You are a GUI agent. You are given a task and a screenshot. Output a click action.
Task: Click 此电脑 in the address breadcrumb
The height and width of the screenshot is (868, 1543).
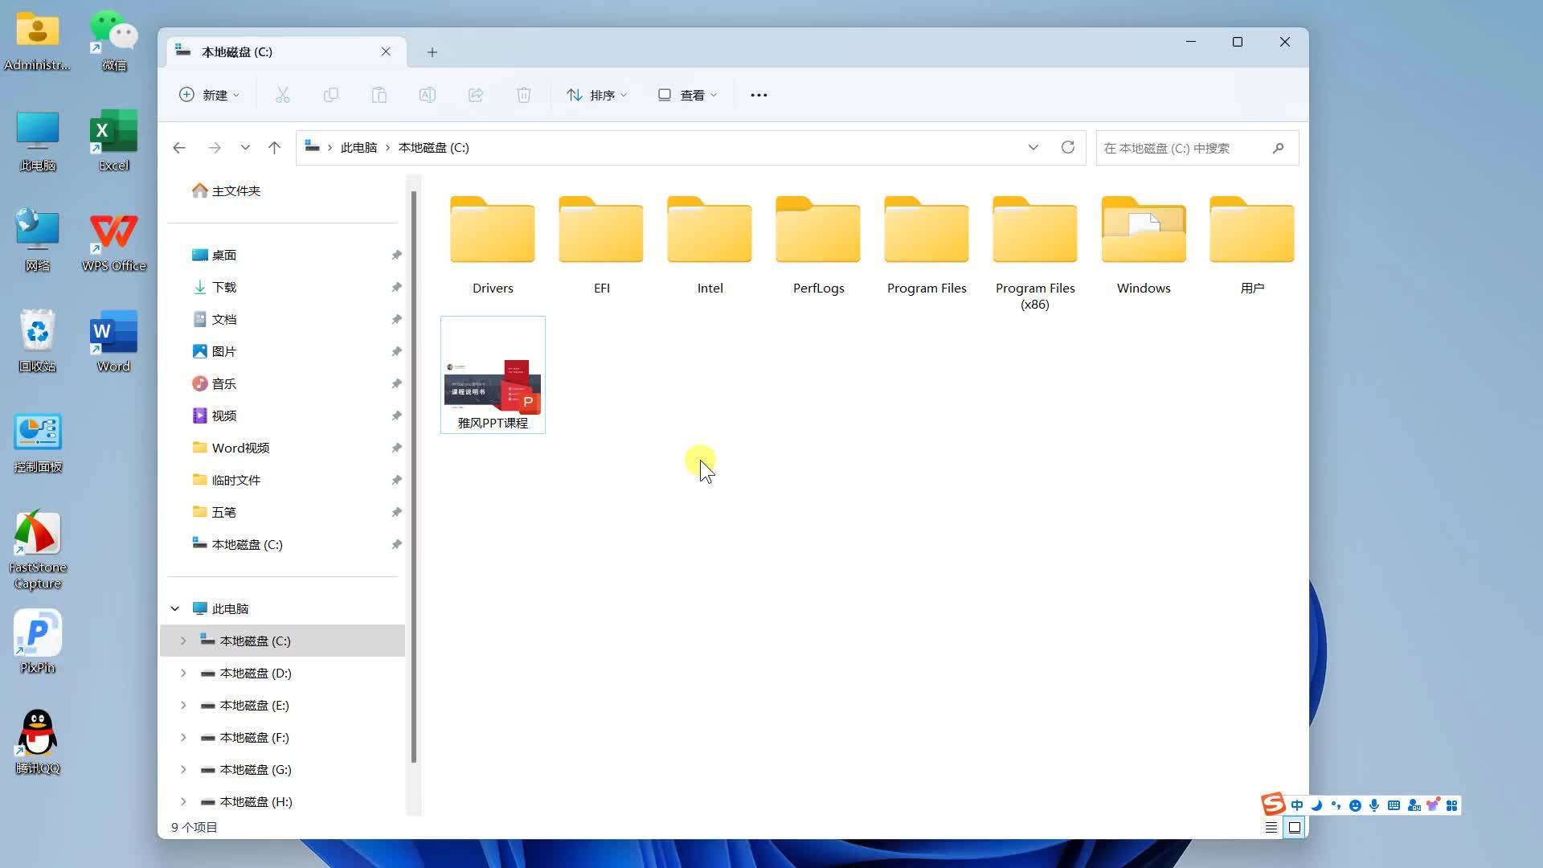(x=358, y=147)
